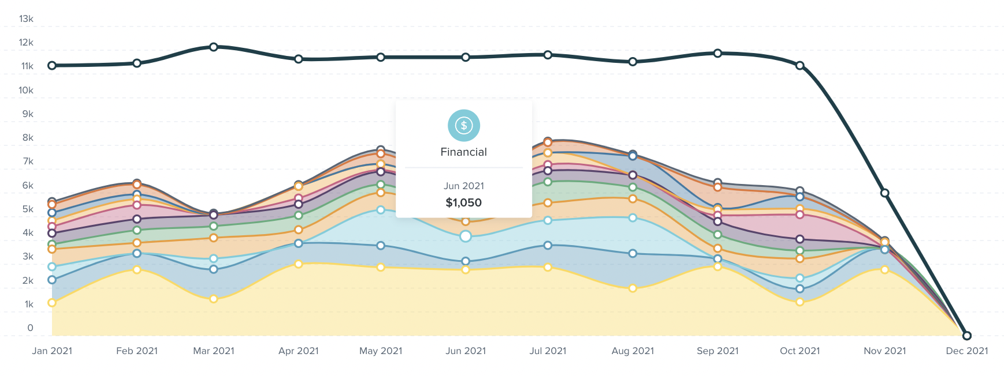The width and height of the screenshot is (1004, 376).
Task: Click the light-blue series point at Aug 2021
Action: point(633,218)
